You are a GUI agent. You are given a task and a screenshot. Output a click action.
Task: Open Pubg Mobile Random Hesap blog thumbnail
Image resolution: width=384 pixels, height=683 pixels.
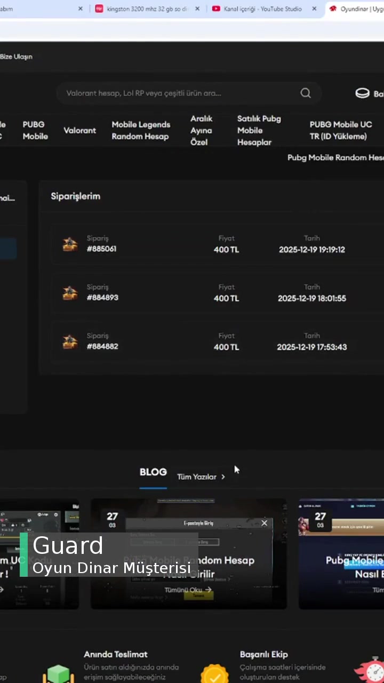click(x=189, y=553)
